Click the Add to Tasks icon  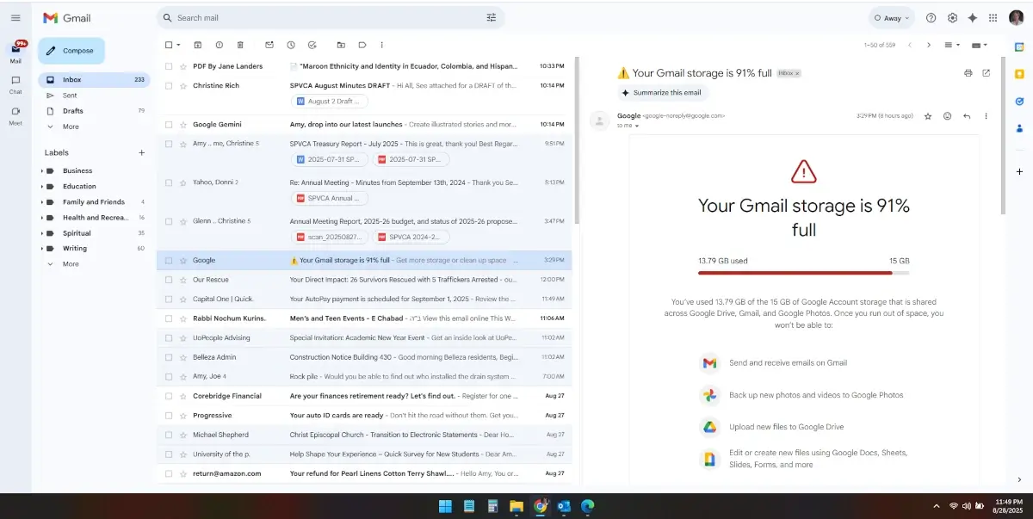312,45
